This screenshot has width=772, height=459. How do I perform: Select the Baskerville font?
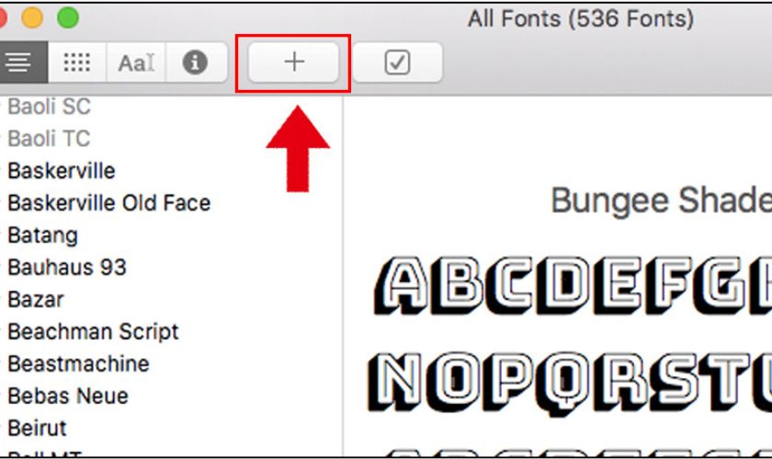(62, 171)
